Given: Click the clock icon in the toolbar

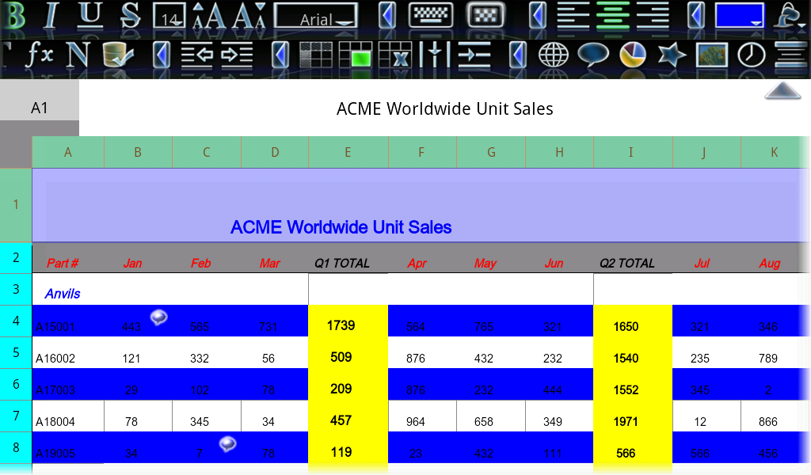Looking at the screenshot, I should click(751, 55).
